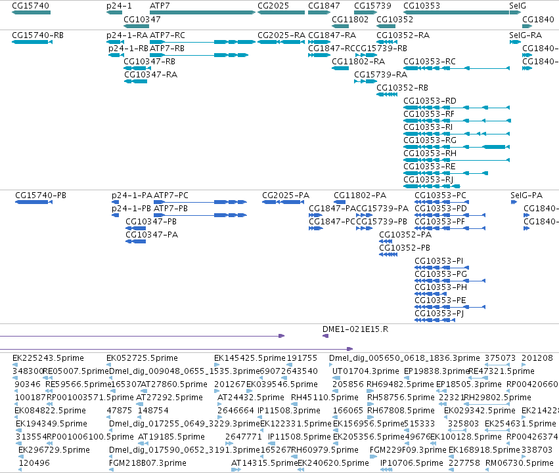This screenshot has width=559, height=473.
Task: Click the Dmel_dig_005650_0618_1836.3prime entry
Action: (x=331, y=365)
